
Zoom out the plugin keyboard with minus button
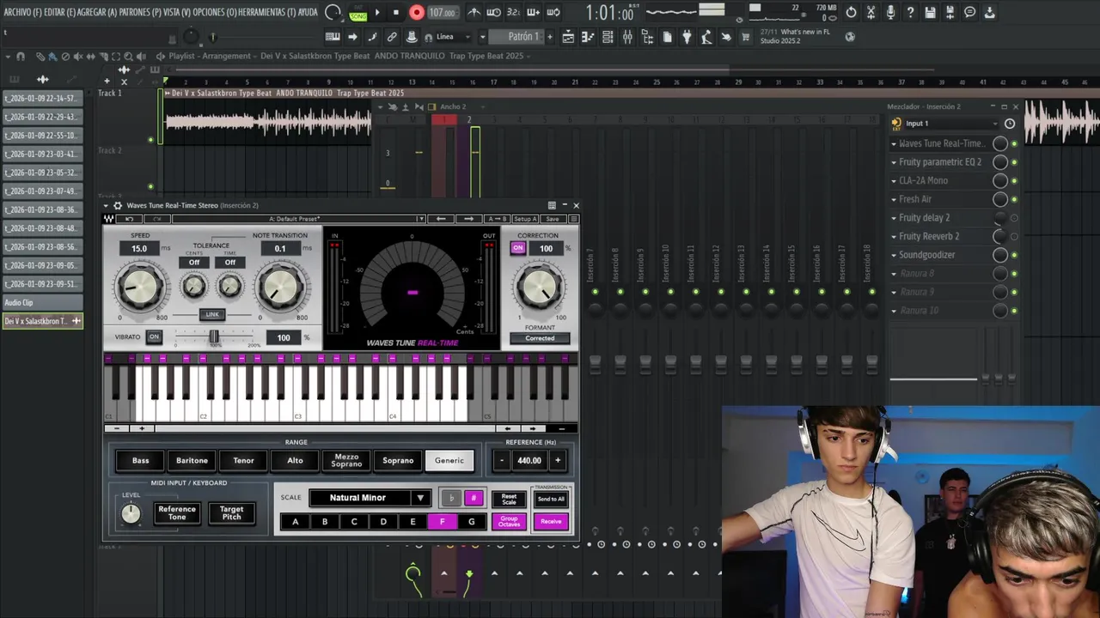117,428
